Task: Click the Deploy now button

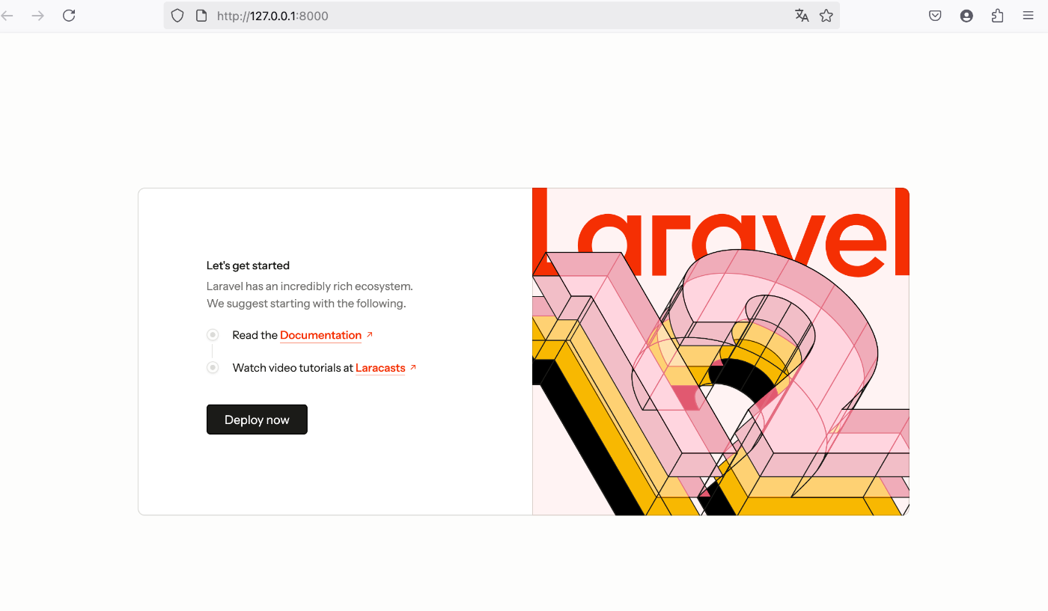Action: tap(257, 420)
